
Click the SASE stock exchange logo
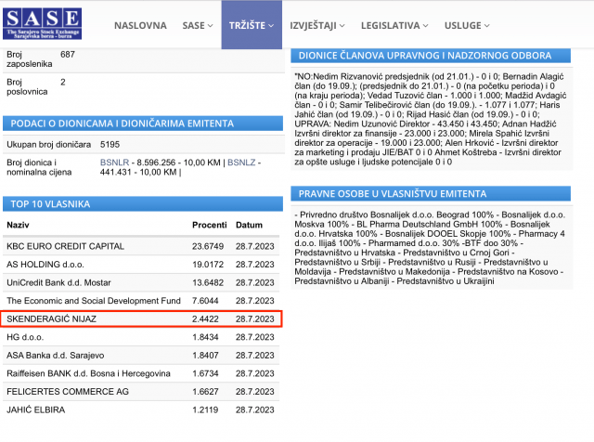[x=42, y=23]
